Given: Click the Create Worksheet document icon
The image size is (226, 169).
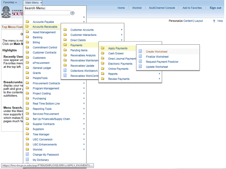Looking at the screenshot, I should (140, 51).
